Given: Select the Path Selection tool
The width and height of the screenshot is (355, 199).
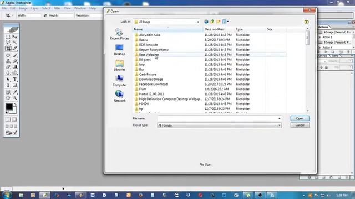Looking at the screenshot, I should point(8,80).
